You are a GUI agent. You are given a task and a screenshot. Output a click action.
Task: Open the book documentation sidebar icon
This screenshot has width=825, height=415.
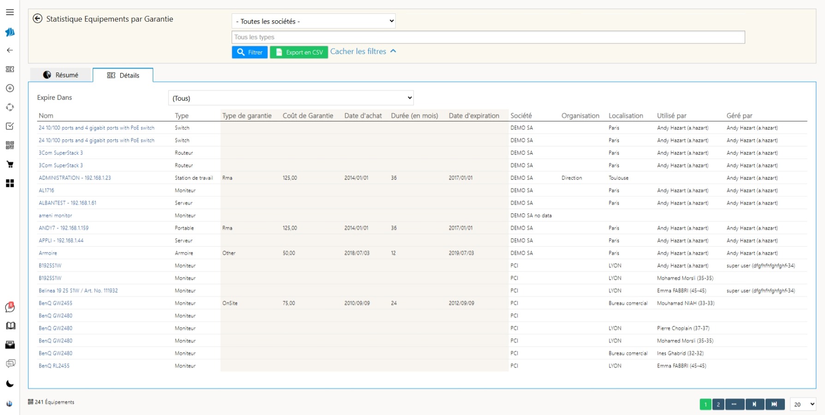[10, 326]
